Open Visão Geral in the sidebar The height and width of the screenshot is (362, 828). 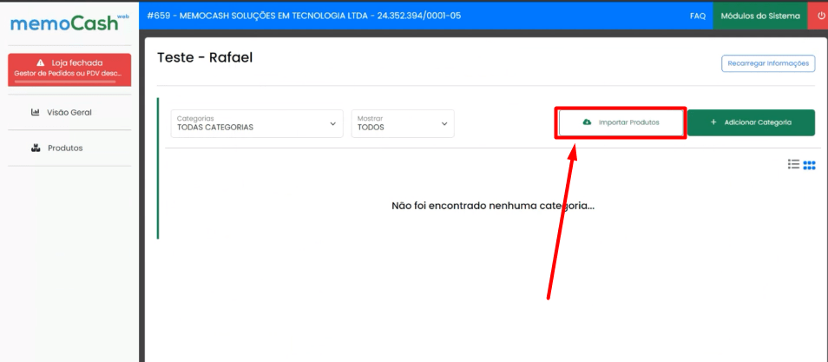point(69,112)
